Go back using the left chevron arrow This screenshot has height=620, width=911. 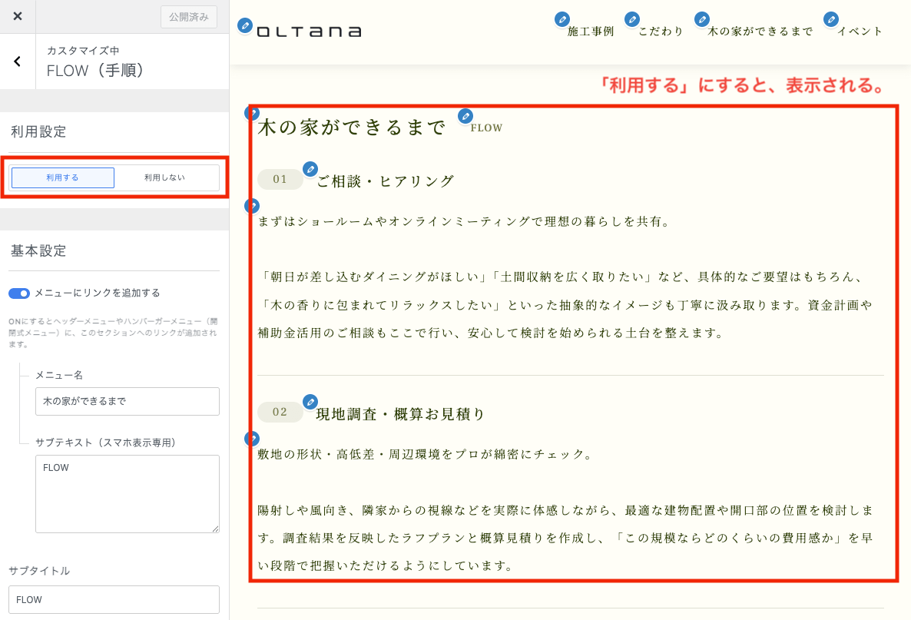pyautogui.click(x=18, y=61)
